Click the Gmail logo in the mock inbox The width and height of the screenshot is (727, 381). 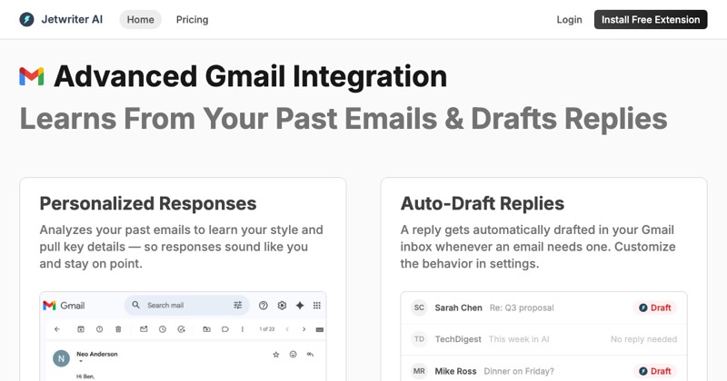[x=49, y=306]
